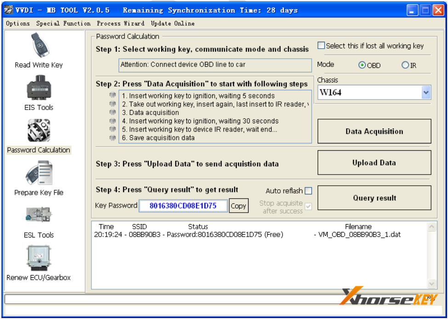Click the log status Password:8016380CD08E1D75 (Free)

(x=225, y=235)
